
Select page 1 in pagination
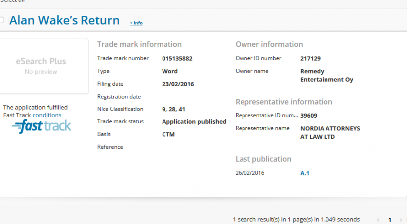coord(389,220)
